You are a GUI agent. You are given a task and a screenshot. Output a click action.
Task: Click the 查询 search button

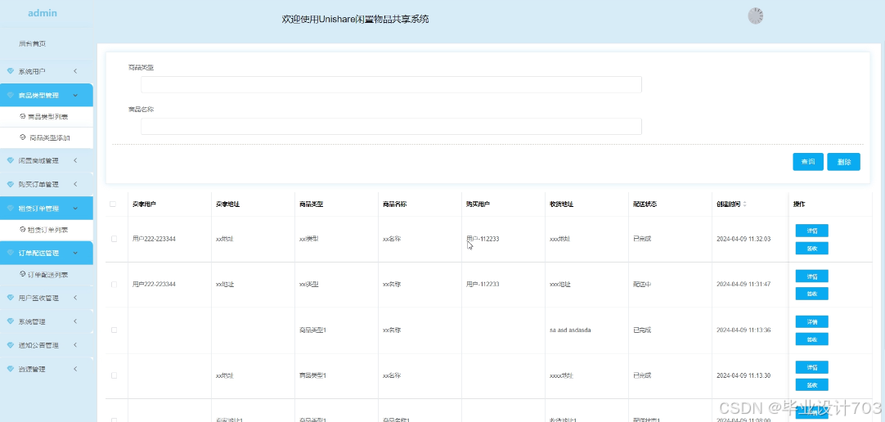point(807,161)
